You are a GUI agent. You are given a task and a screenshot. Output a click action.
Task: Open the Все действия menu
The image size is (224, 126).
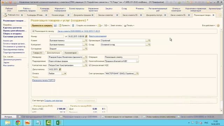click(209, 26)
